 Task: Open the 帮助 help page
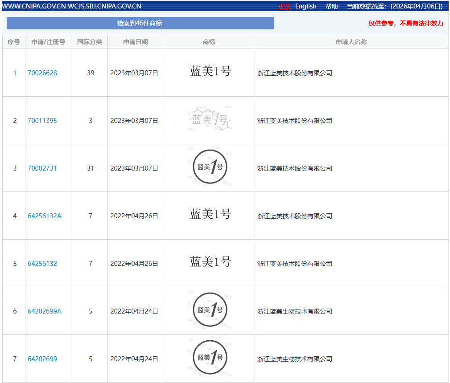(x=331, y=6)
